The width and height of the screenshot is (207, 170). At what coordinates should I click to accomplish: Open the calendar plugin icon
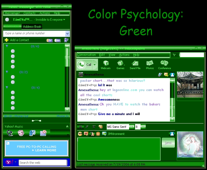coord(43,133)
